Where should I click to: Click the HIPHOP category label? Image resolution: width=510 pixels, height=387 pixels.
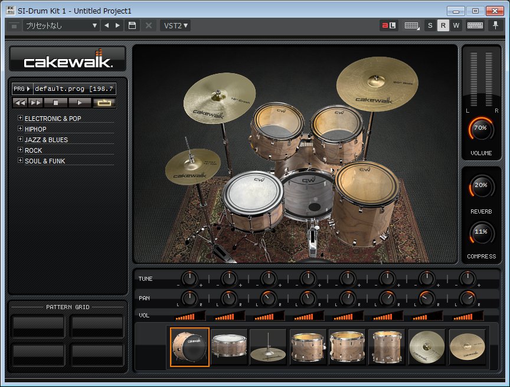click(x=35, y=129)
